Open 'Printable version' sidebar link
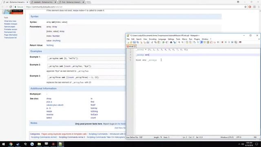The width and height of the screenshot is (261, 147). 11,29
